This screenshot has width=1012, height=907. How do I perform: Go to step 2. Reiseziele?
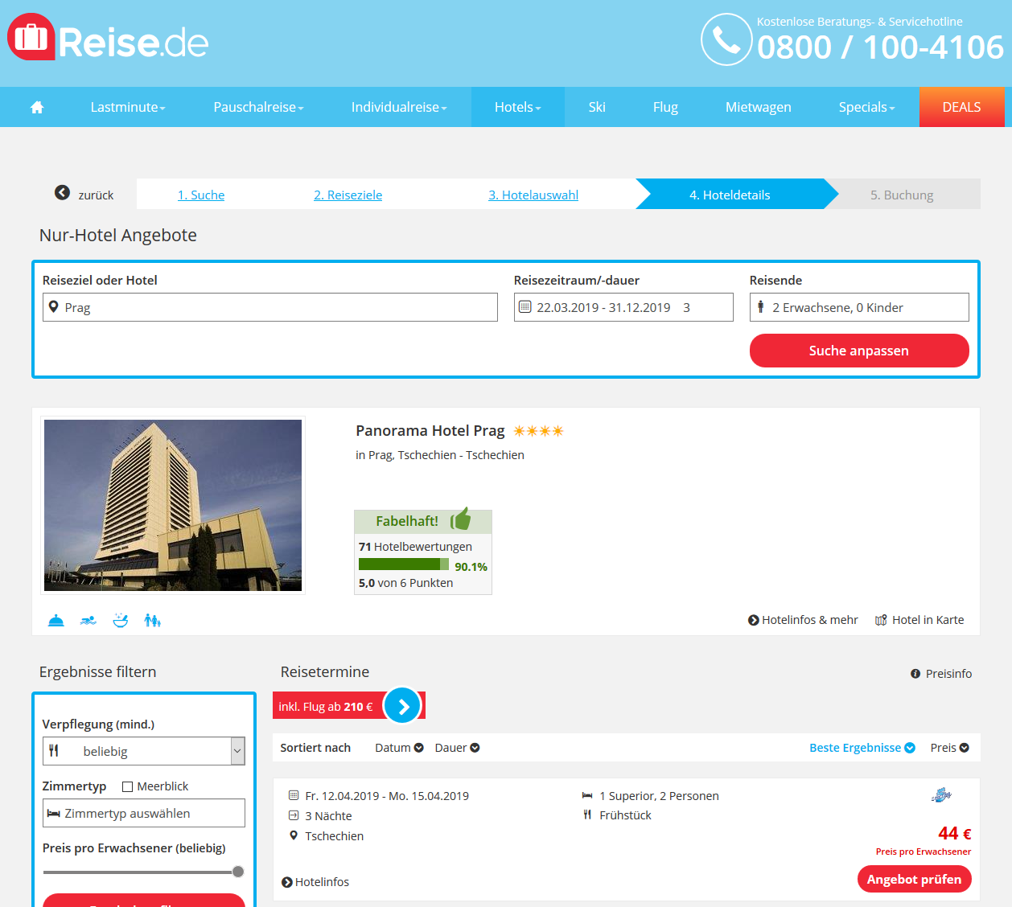pos(348,195)
